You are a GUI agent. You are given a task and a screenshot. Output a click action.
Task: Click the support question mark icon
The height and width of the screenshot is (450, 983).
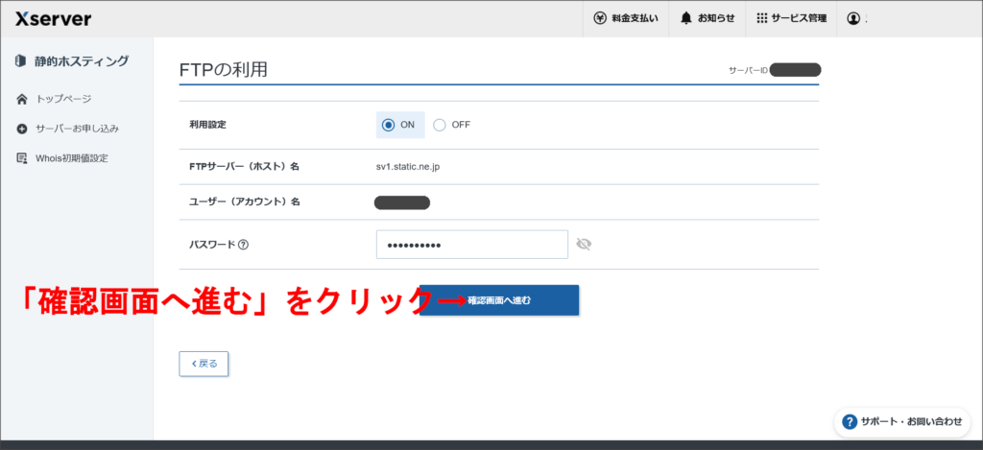point(850,422)
